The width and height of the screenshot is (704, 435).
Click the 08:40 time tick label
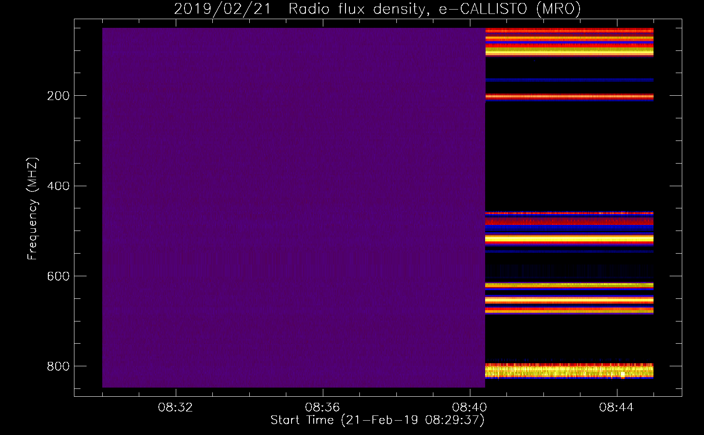(469, 408)
